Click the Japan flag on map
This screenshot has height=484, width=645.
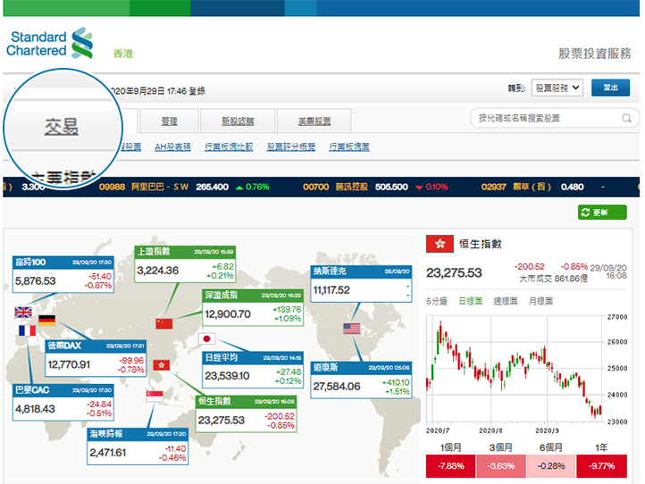click(206, 339)
